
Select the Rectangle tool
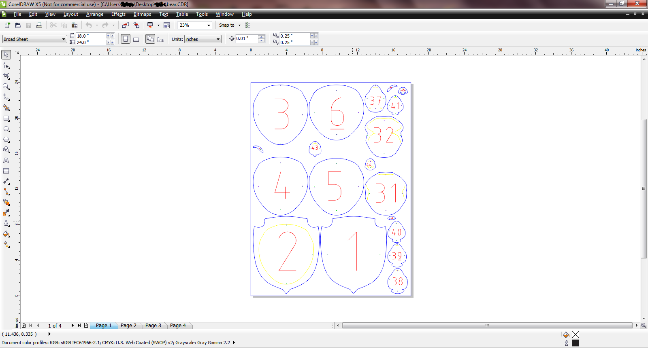[6, 118]
